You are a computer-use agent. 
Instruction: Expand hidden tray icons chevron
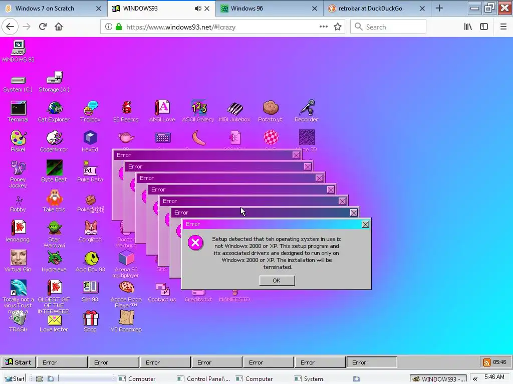[475, 379]
